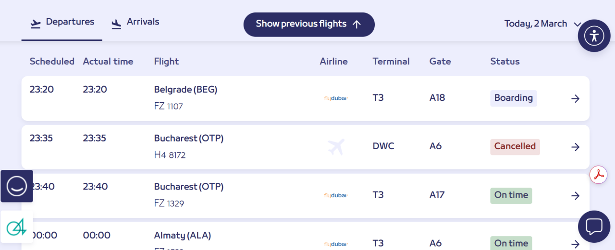Click the smiley feedback widget icon
Screen dimensions: 615x250
click(x=17, y=186)
